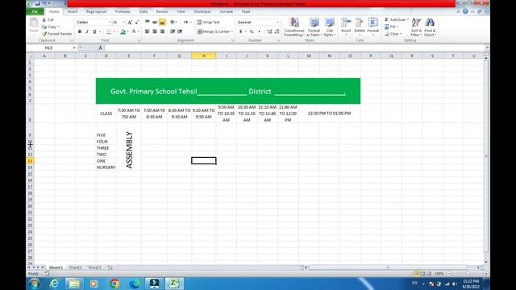Click the Format Painter brush
The image size is (516, 290).
pyautogui.click(x=44, y=34)
